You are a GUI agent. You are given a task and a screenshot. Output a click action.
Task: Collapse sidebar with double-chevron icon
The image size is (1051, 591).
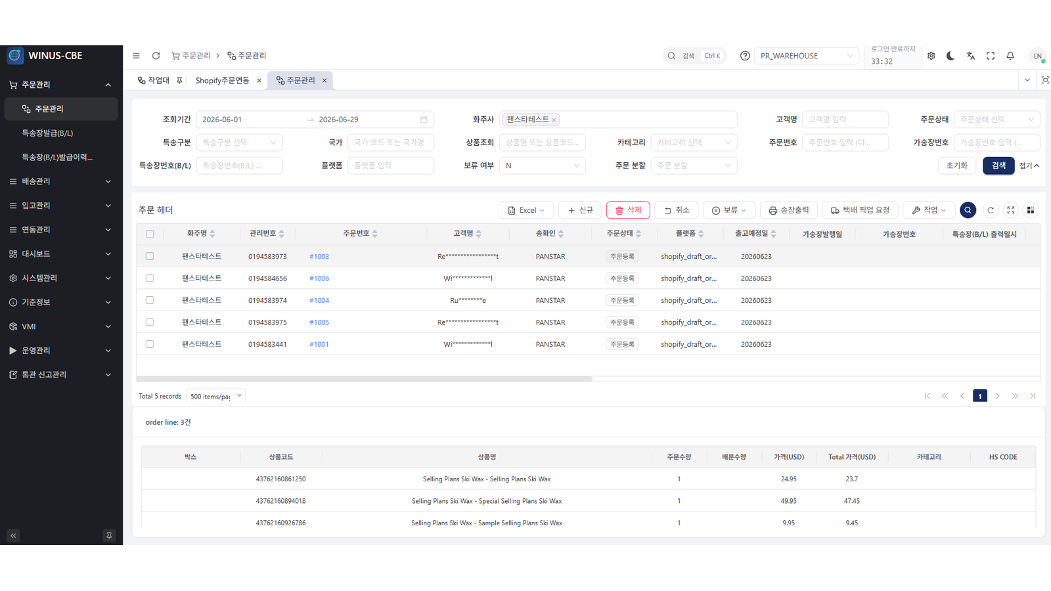(13, 536)
